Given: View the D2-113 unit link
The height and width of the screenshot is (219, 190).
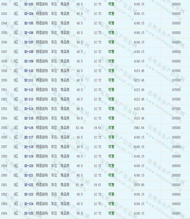Looking at the screenshot, I should (28, 100).
